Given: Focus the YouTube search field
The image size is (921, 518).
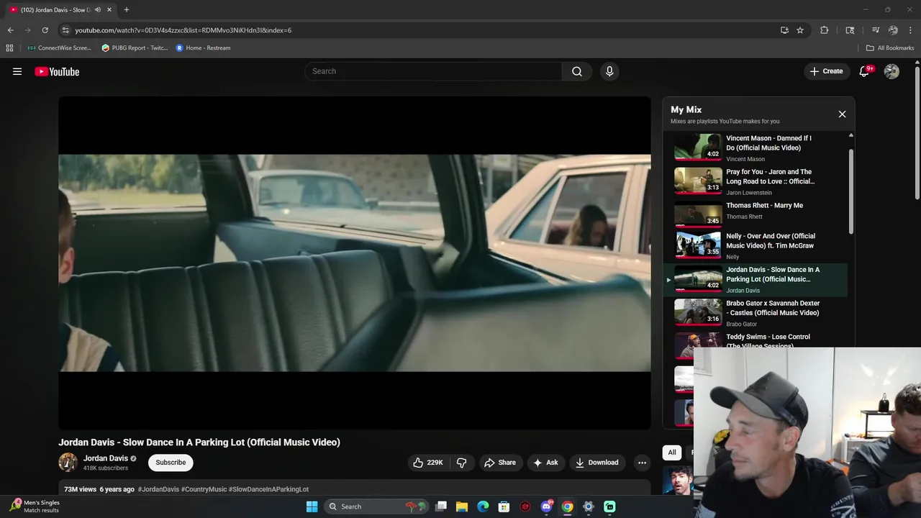Looking at the screenshot, I should [433, 71].
